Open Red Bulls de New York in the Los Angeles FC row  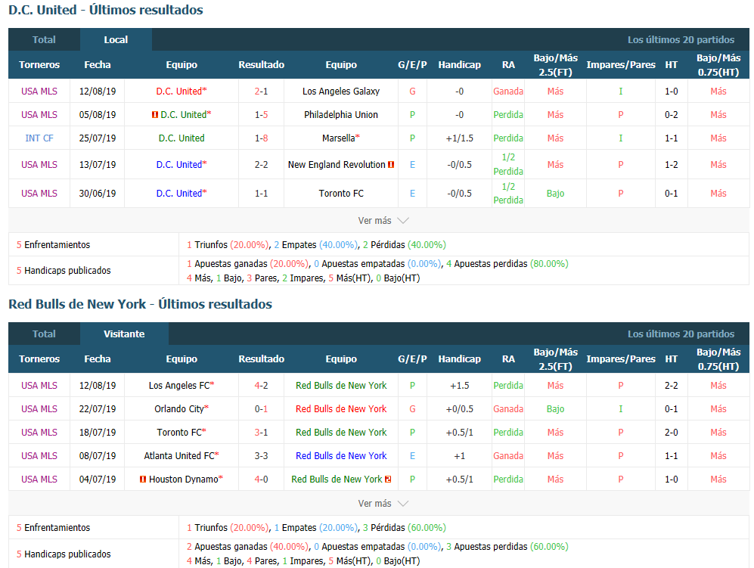[341, 386]
